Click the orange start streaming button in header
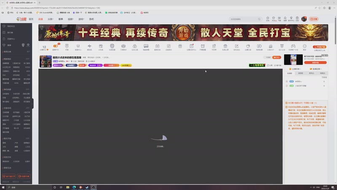This screenshot has width=337, height=190. pos(314,19)
